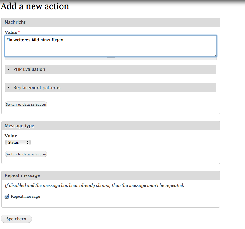Click the stepper arrows on the Status select
Viewport: 245px width, 229px height.
pos(28,142)
